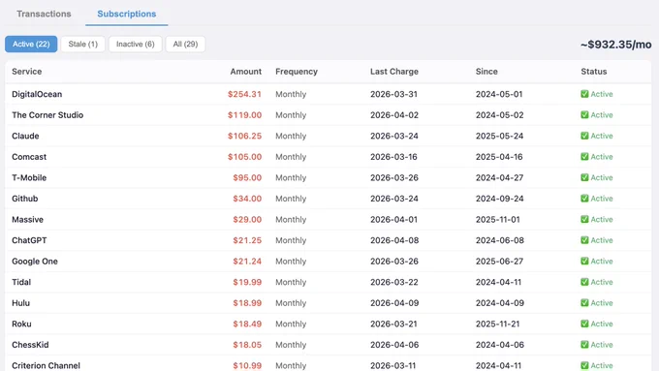Screen dimensions: 659x371
Task: Select the Google One service name
Action: (x=35, y=262)
